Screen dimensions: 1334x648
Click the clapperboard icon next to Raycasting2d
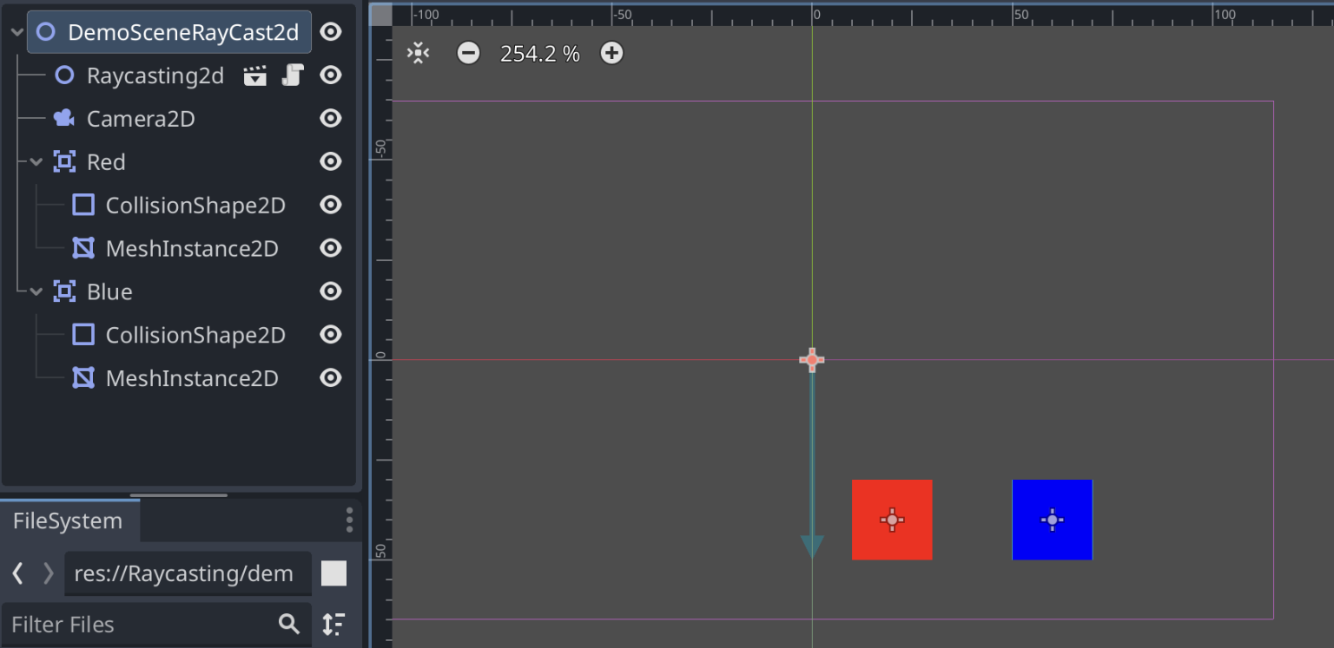click(x=255, y=75)
